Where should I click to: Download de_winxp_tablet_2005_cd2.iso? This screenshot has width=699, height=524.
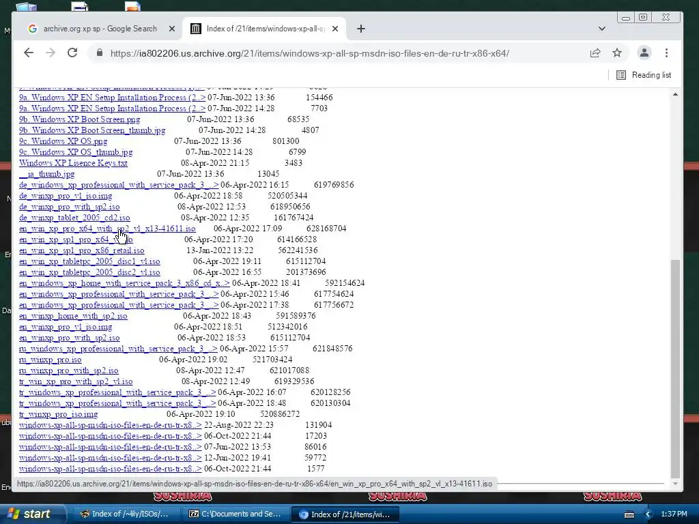[x=74, y=218]
